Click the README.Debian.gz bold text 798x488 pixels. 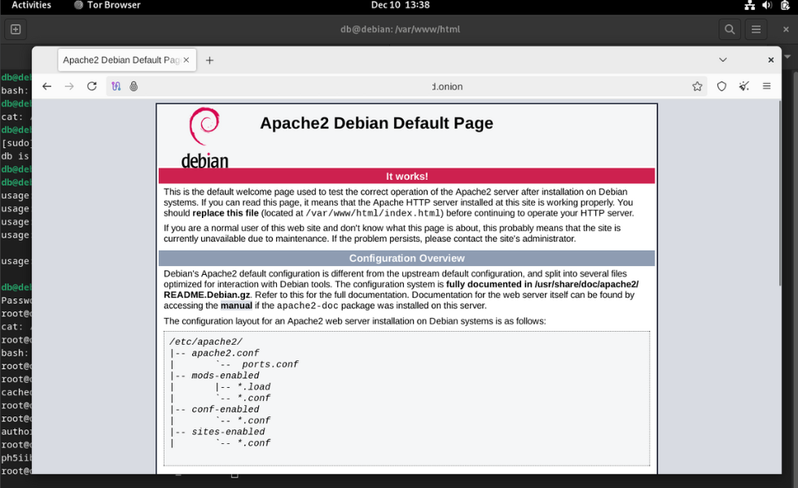pos(207,294)
